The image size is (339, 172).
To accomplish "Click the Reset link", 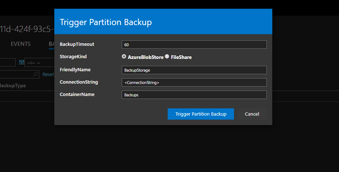I will [48, 74].
